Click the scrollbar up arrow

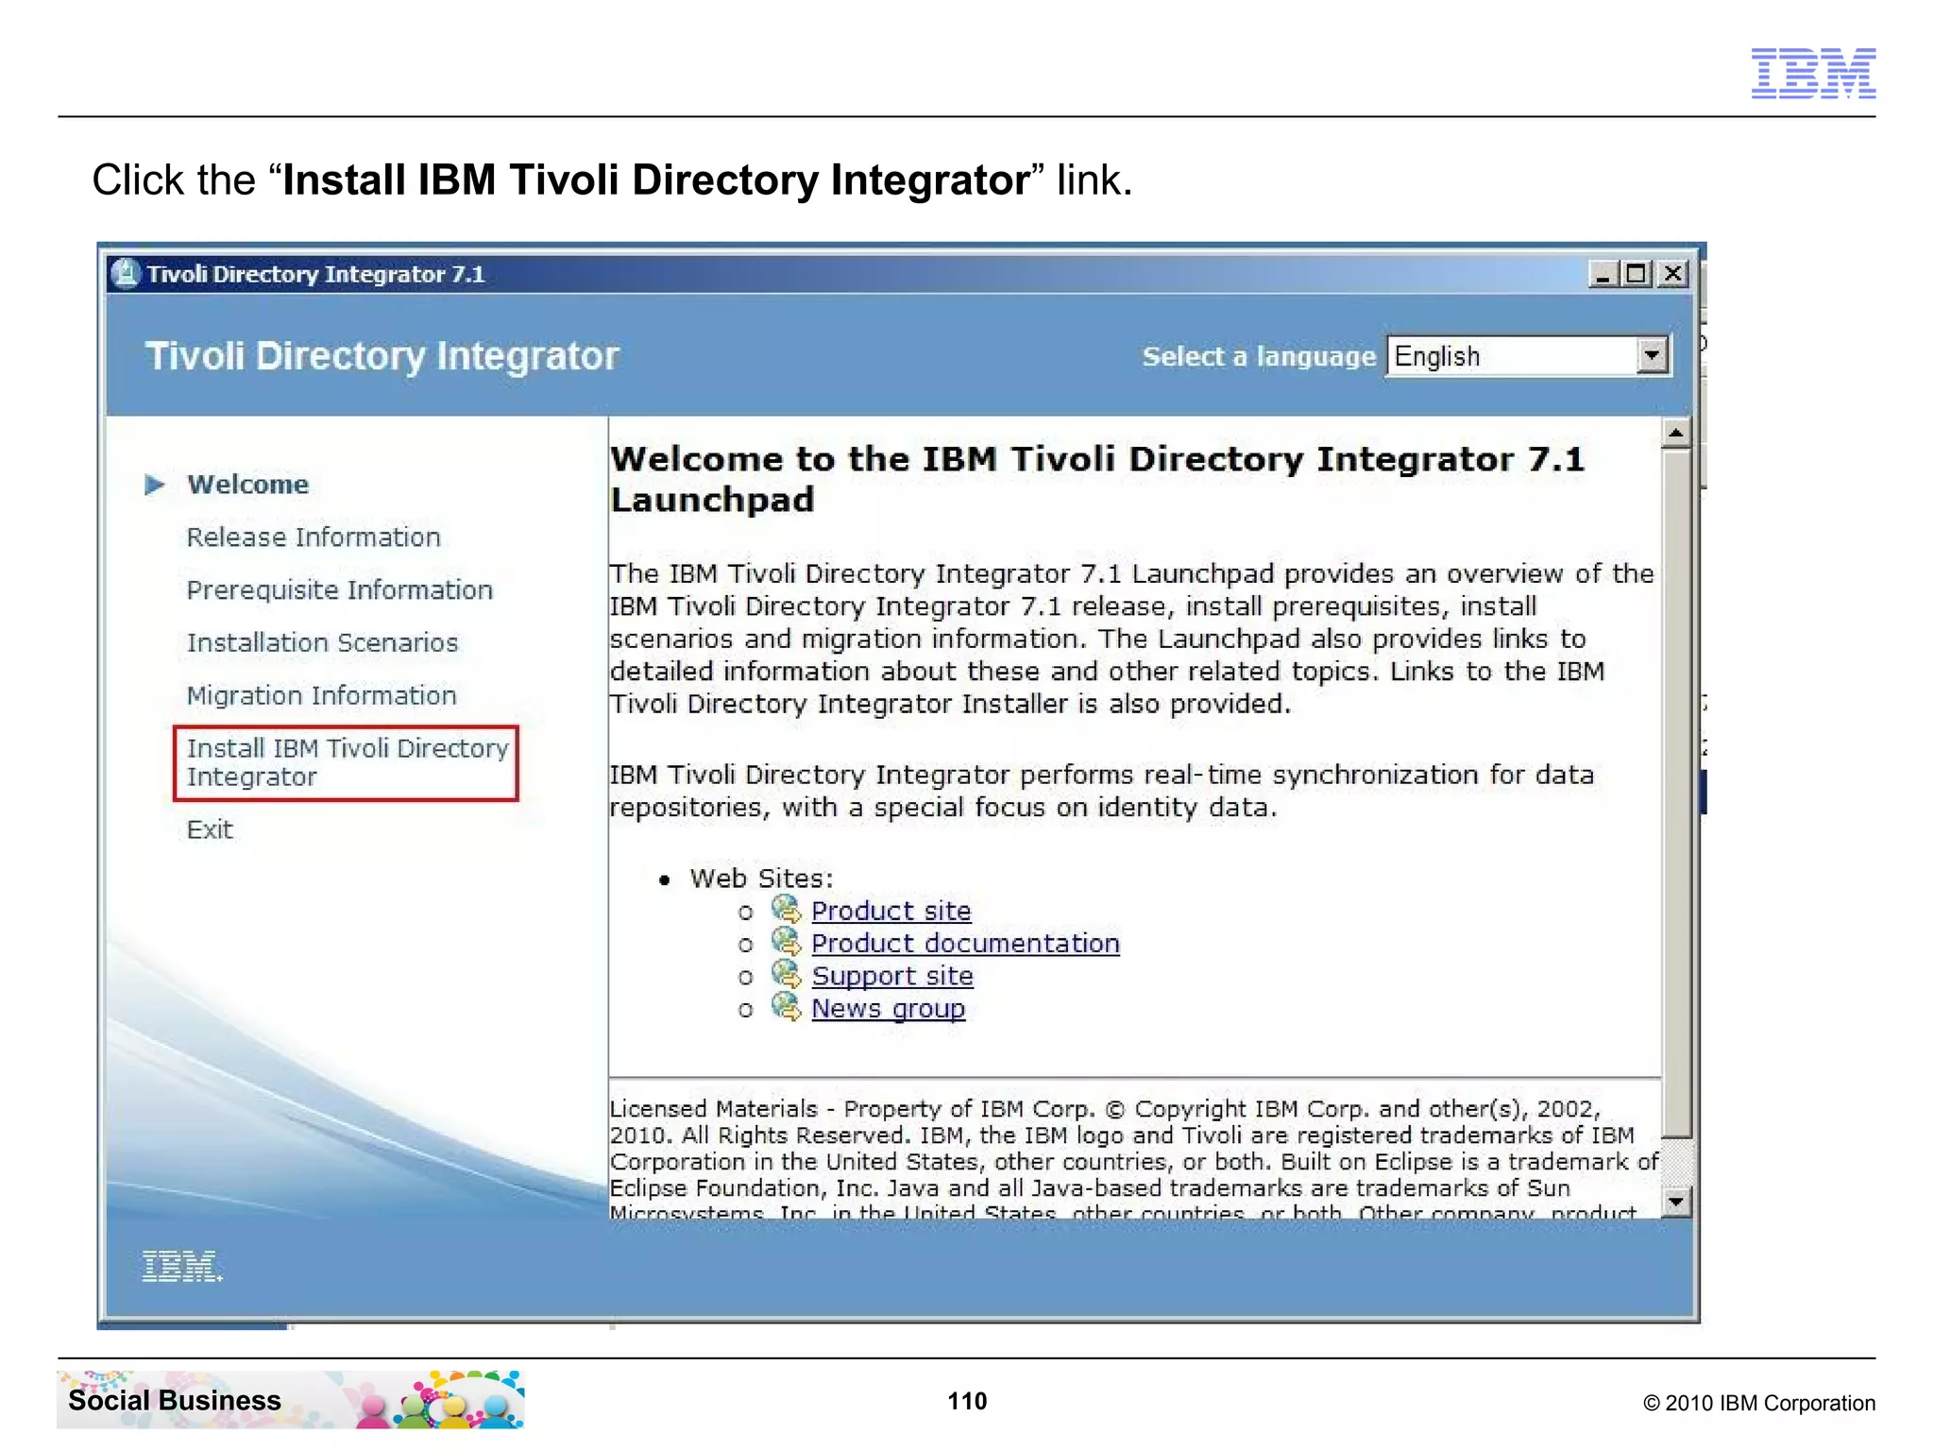coord(1676,433)
